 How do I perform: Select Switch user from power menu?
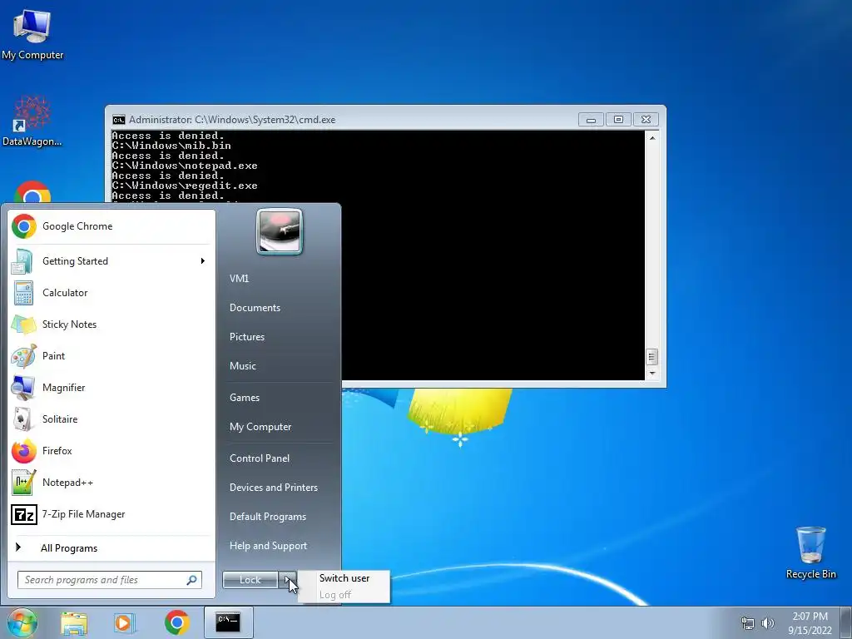[344, 578]
